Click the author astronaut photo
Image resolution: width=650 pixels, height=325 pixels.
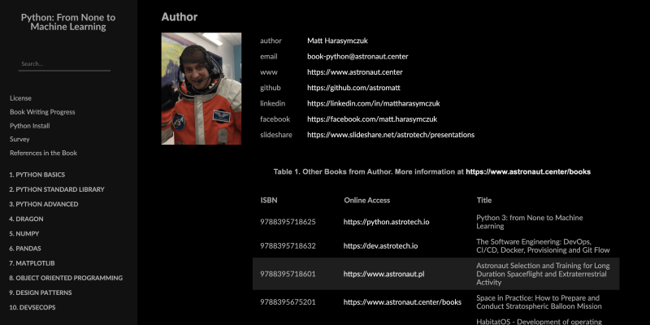click(x=201, y=89)
